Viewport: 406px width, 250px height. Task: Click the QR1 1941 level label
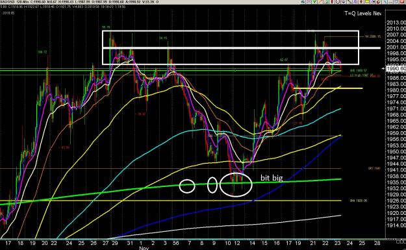(x=374, y=168)
